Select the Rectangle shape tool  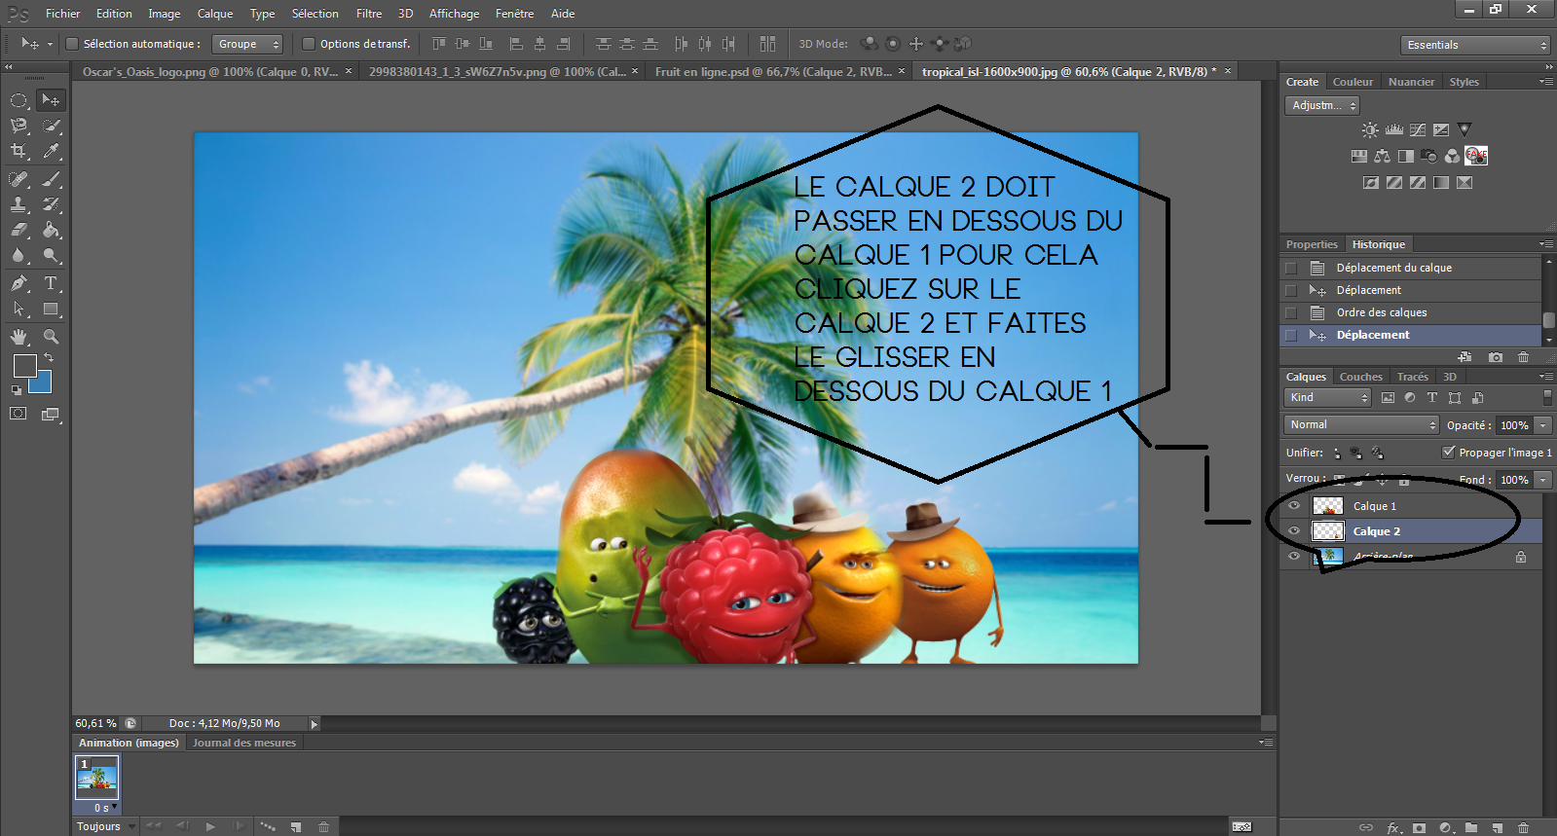51,309
